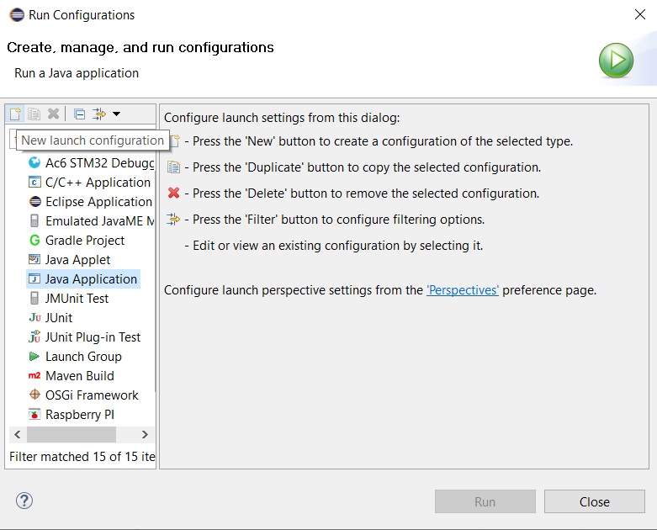Click the Java Applet icon

tap(34, 259)
